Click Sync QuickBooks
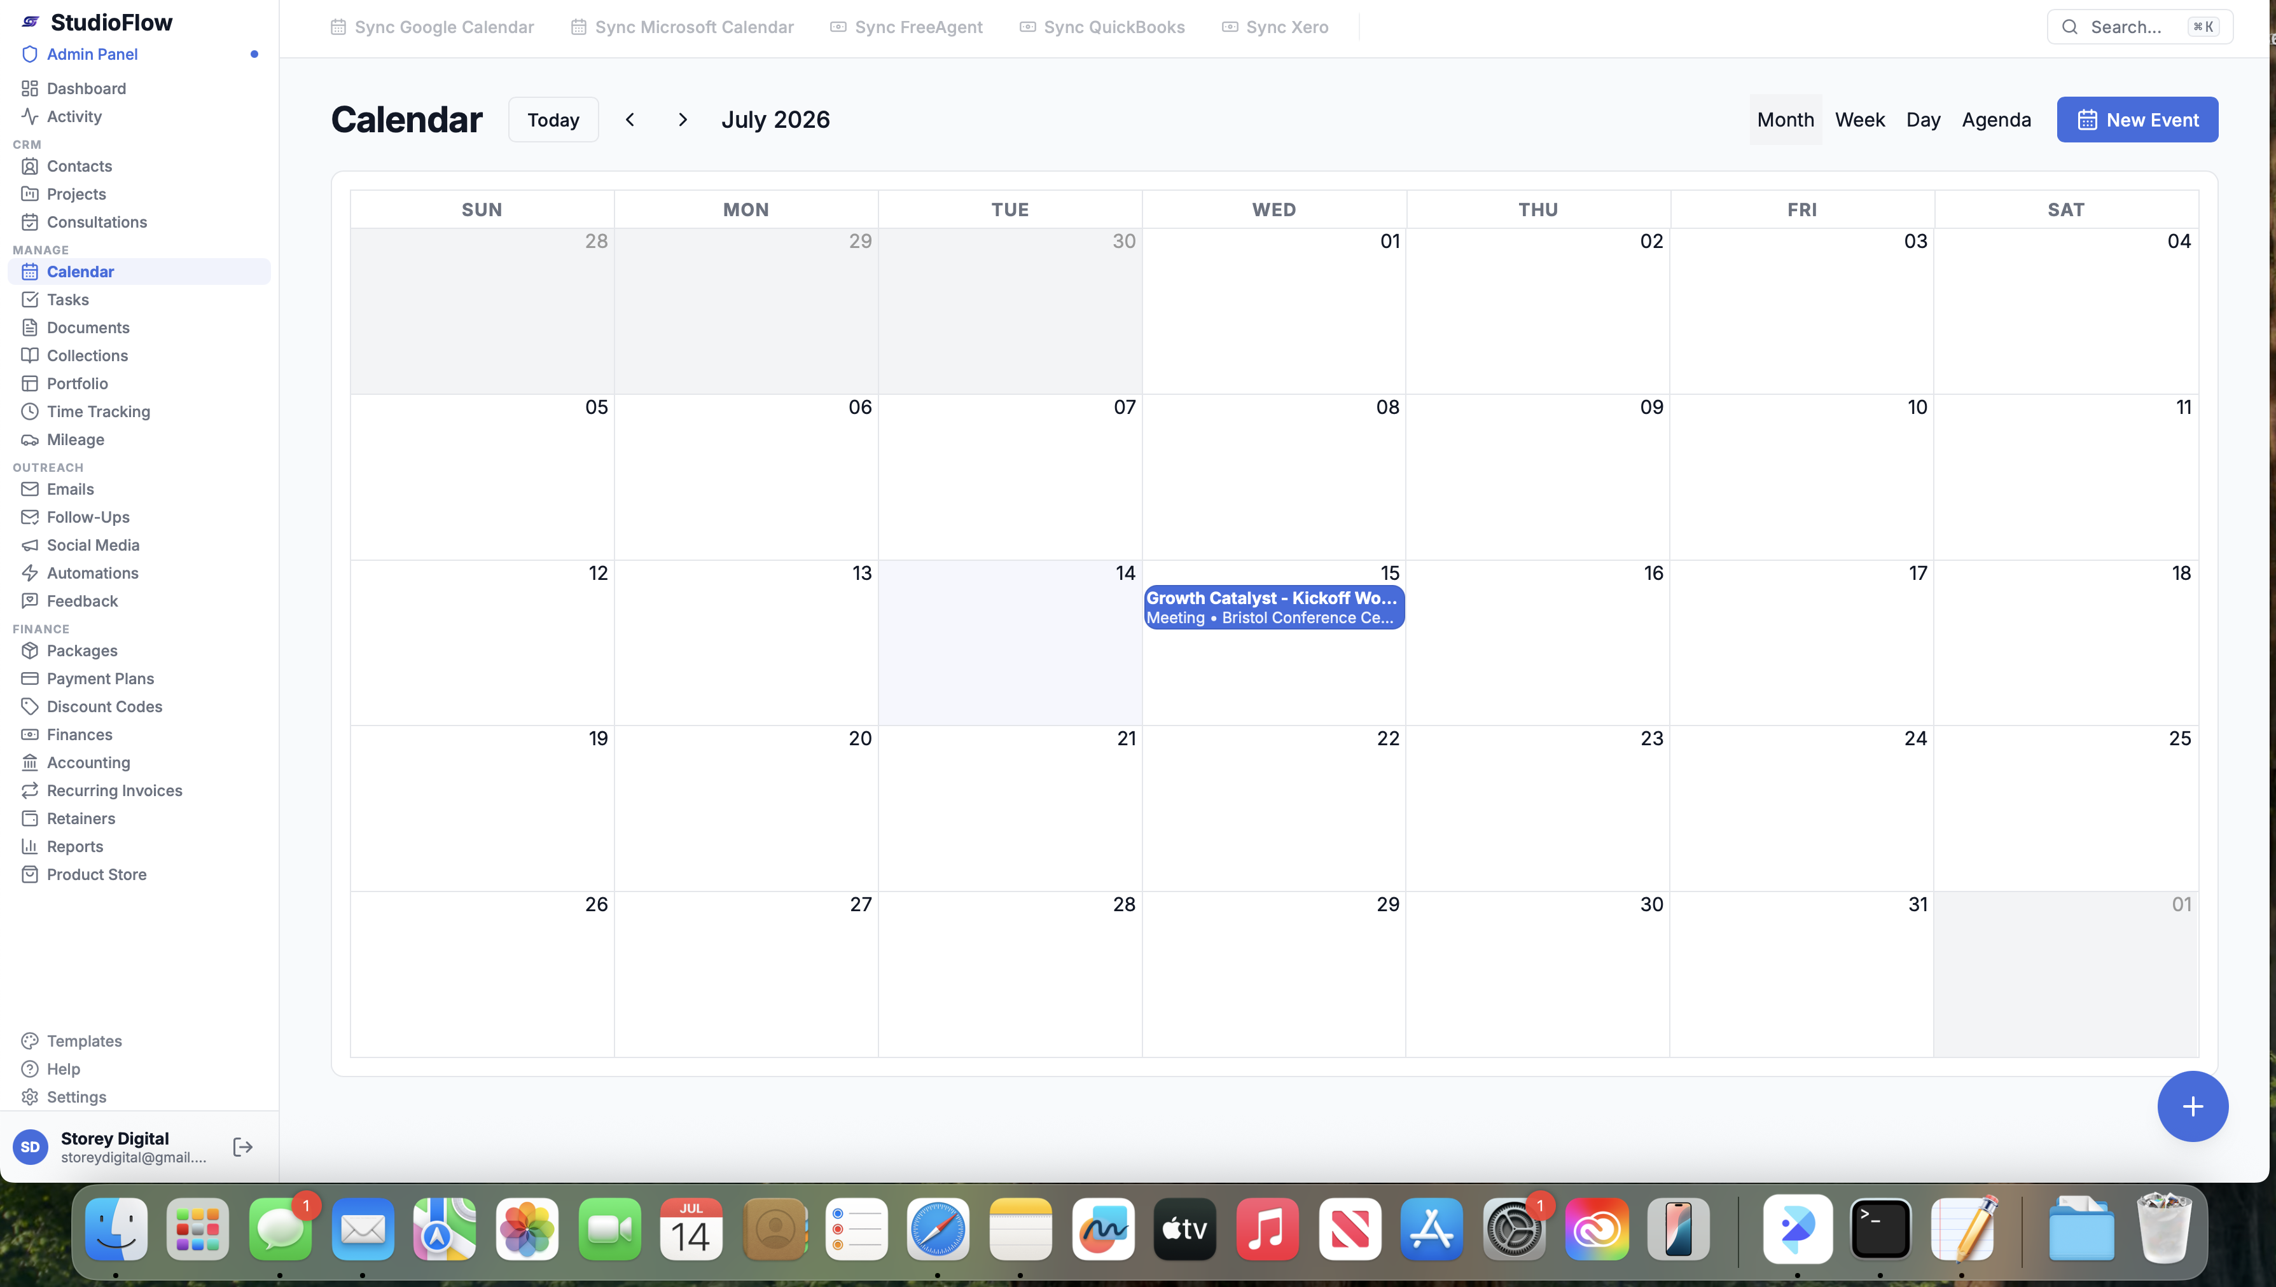Viewport: 2276px width, 1287px height. tap(1102, 27)
